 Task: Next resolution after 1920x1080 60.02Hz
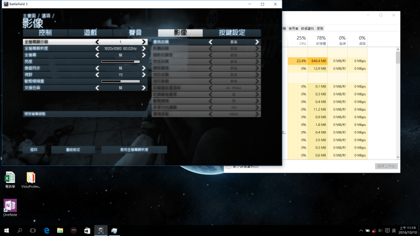point(143,48)
